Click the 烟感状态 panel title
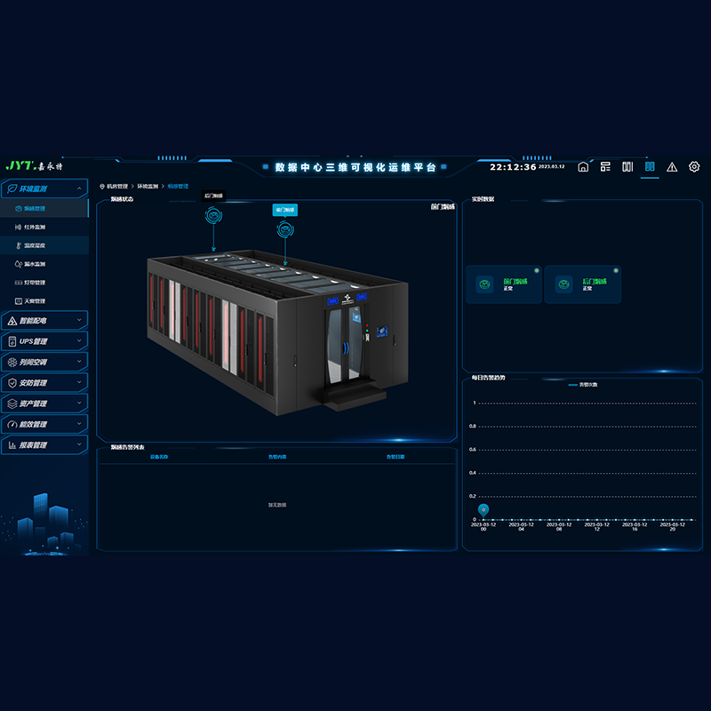711x711 pixels. [122, 199]
